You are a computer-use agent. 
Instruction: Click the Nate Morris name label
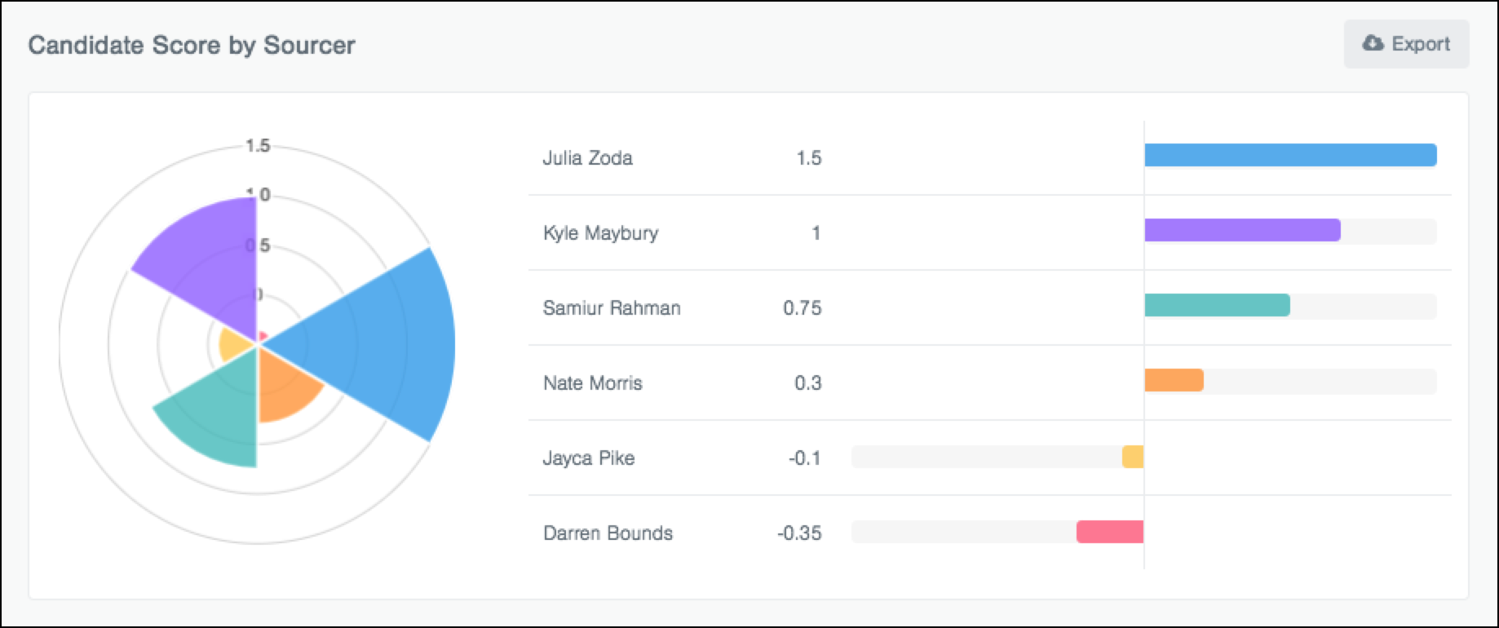[593, 383]
